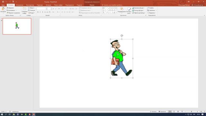
Task: Toggle Underline formatting
Action: pos(42,12)
